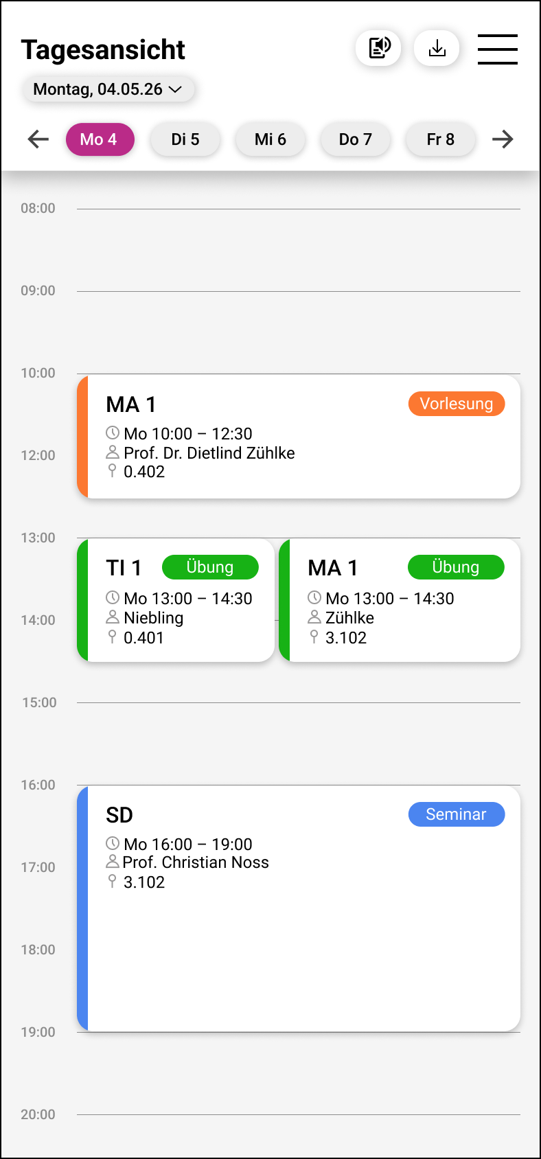Open the hamburger menu
The width and height of the screenshot is (541, 1159).
click(498, 49)
